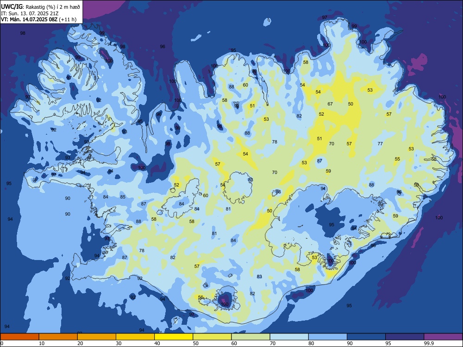Click the '30' legend label
Screen dimensions: 463x347
tap(119, 343)
